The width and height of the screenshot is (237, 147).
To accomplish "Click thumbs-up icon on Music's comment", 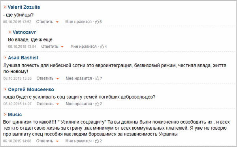I will pos(97,141).
